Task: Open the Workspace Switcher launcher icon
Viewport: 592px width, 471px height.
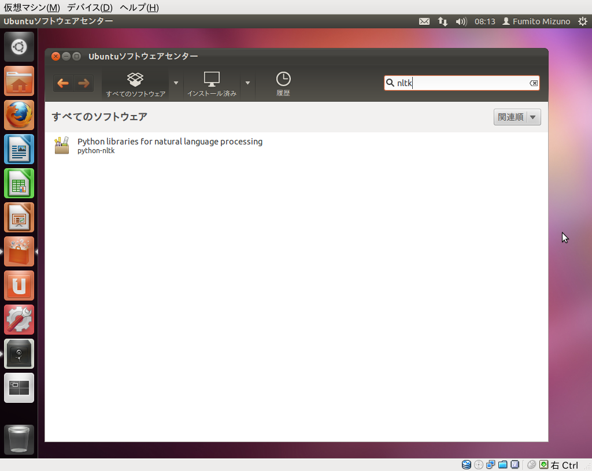Action: point(19,388)
